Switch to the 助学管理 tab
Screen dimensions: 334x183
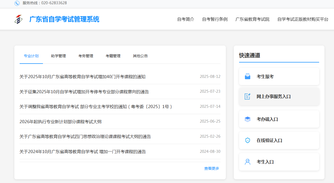(59, 56)
